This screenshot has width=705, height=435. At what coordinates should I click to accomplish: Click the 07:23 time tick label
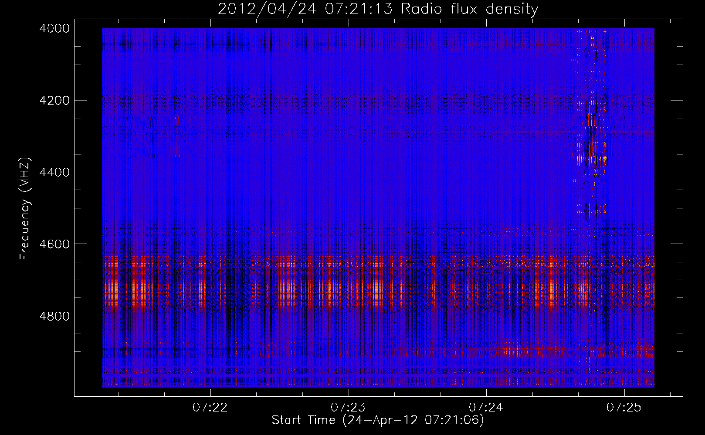point(348,408)
